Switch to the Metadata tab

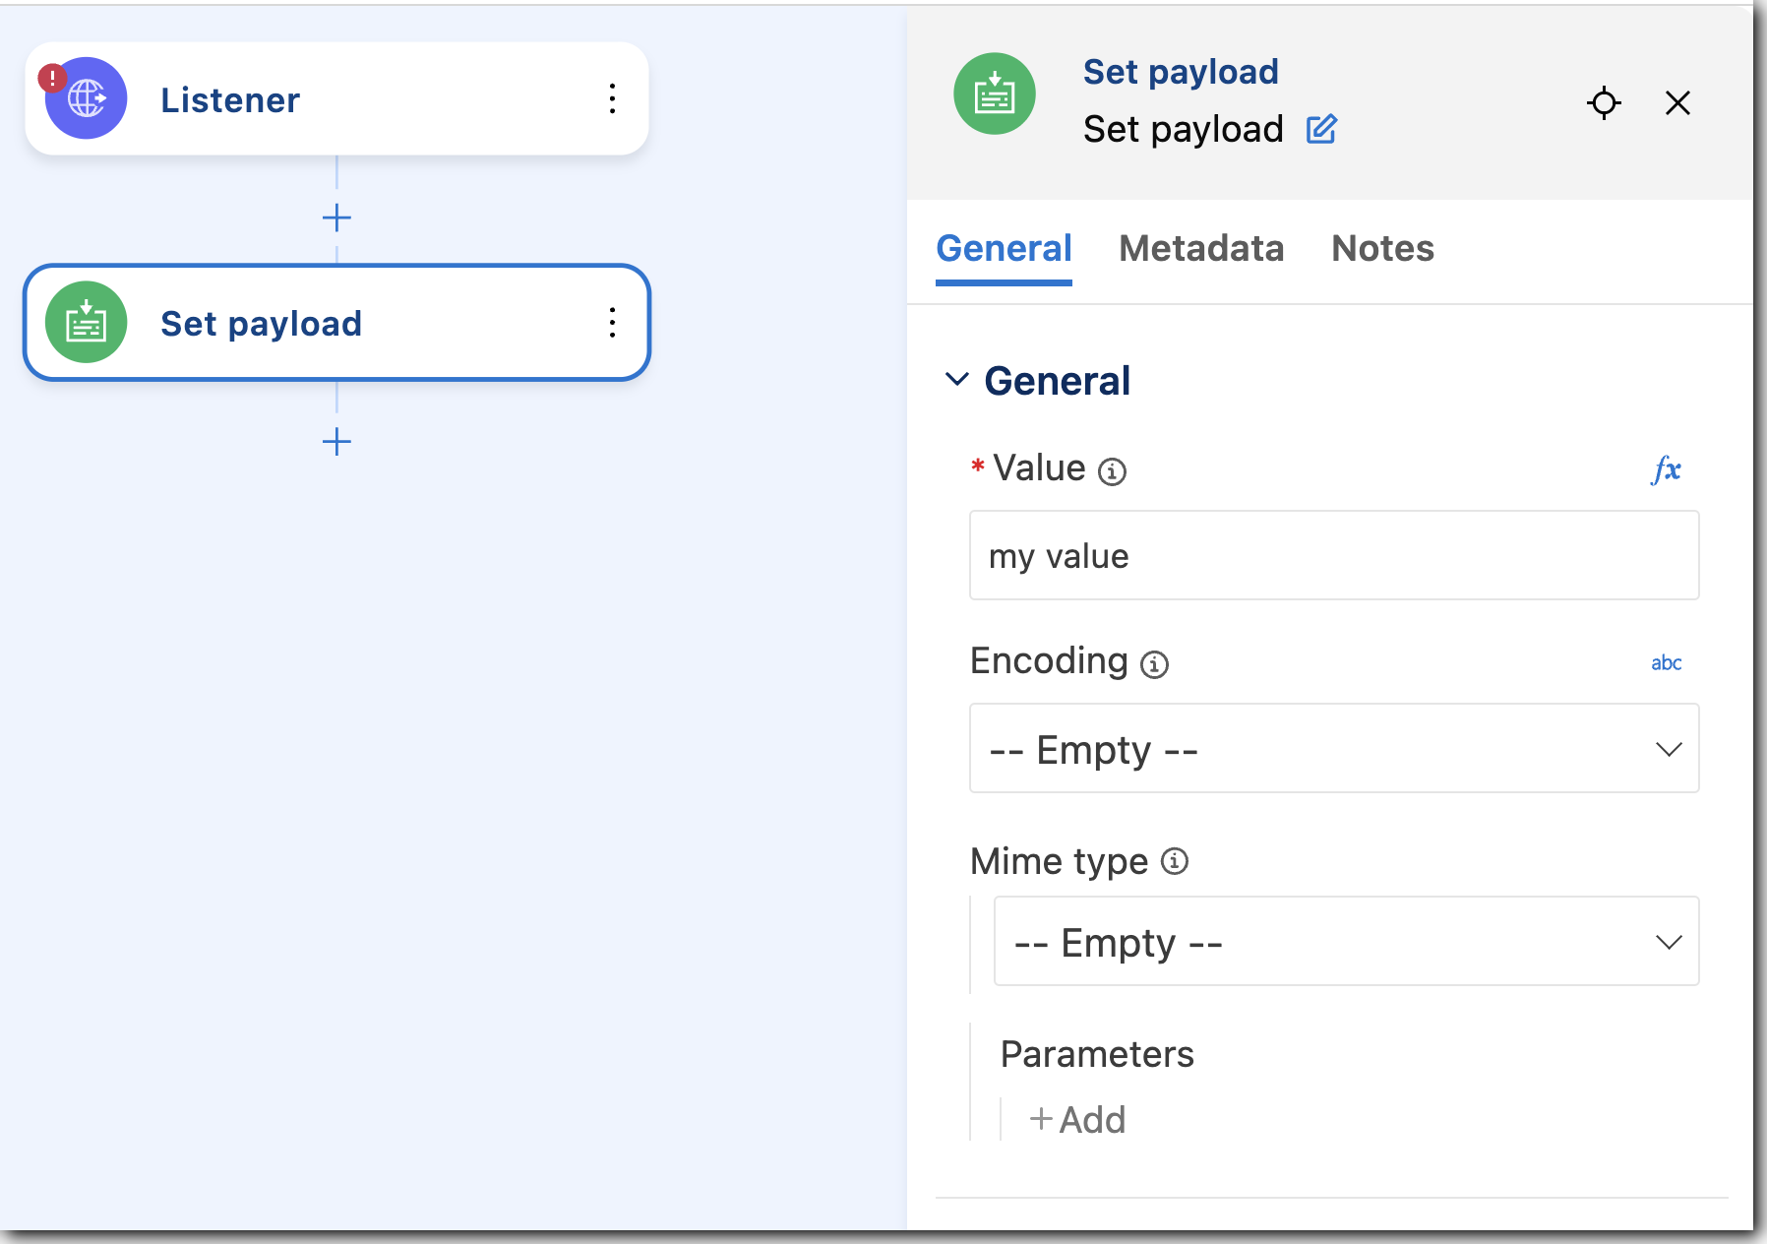(1201, 249)
